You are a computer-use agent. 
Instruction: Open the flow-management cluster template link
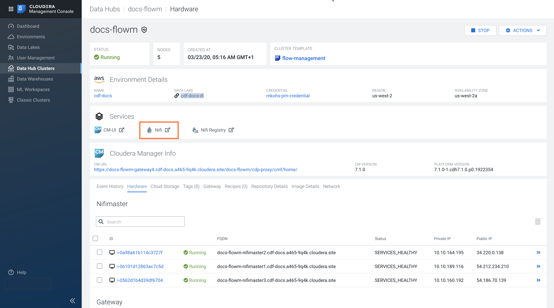tap(303, 58)
